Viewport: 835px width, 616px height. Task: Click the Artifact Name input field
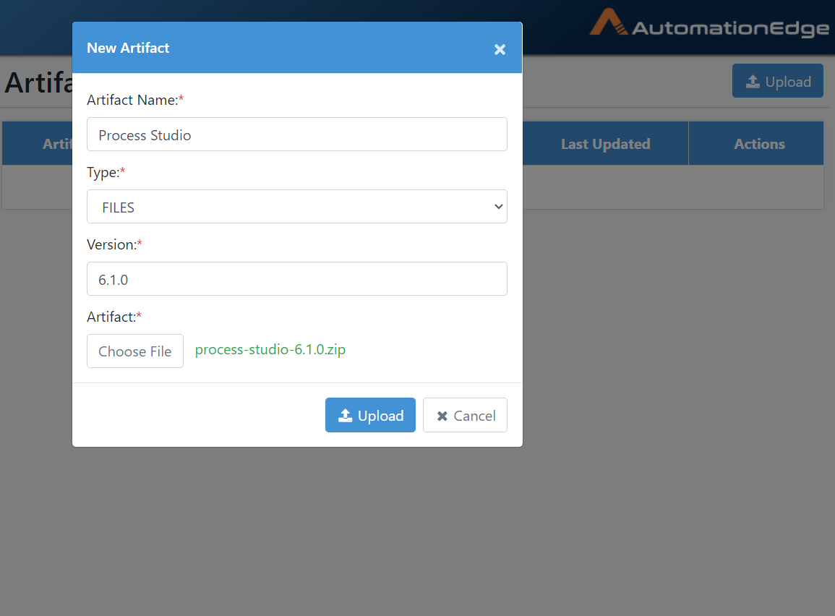[x=296, y=134]
